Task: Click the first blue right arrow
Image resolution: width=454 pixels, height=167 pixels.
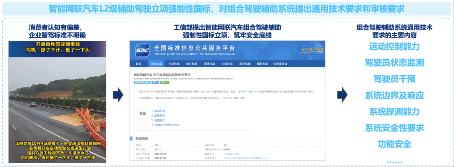Action: pyautogui.click(x=118, y=94)
